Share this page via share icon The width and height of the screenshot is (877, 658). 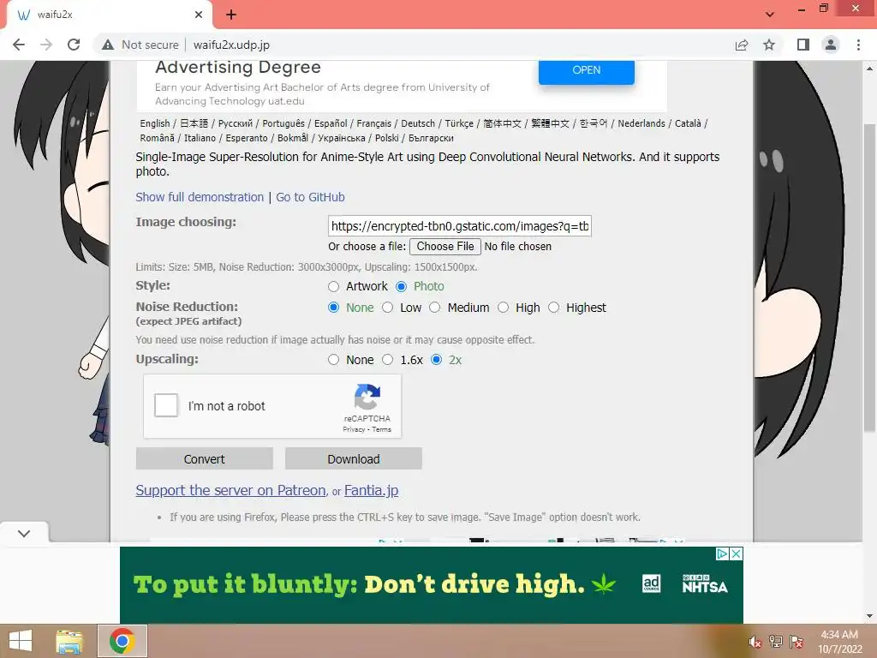pos(742,45)
